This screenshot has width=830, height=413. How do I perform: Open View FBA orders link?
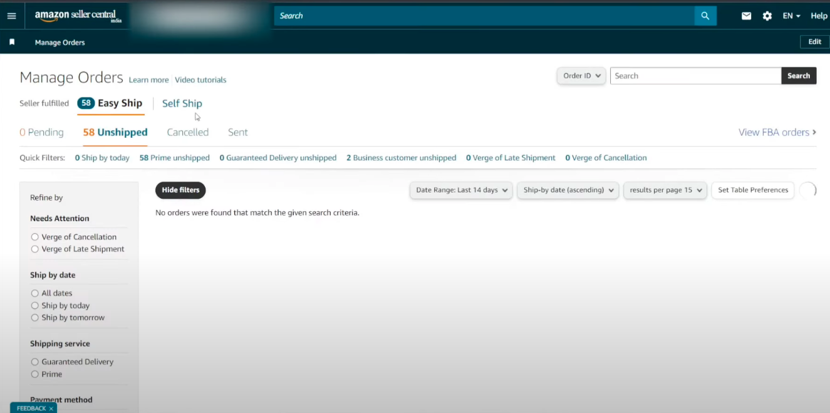[x=777, y=132]
